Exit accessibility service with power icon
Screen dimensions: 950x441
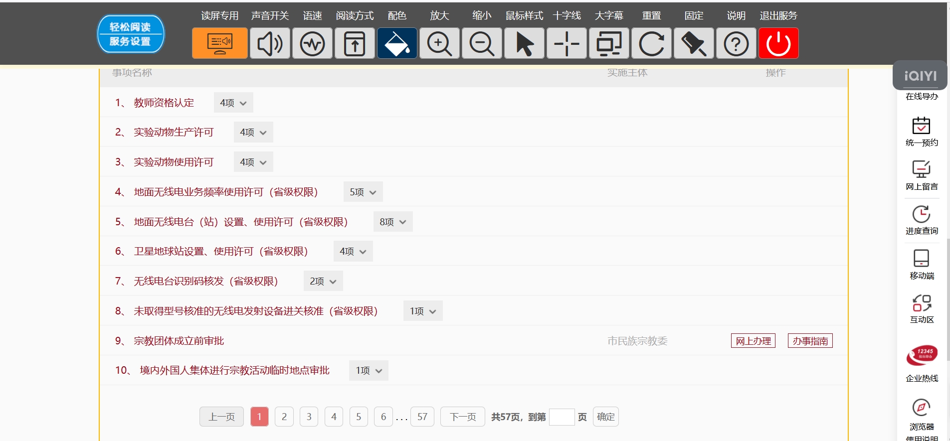click(x=778, y=43)
